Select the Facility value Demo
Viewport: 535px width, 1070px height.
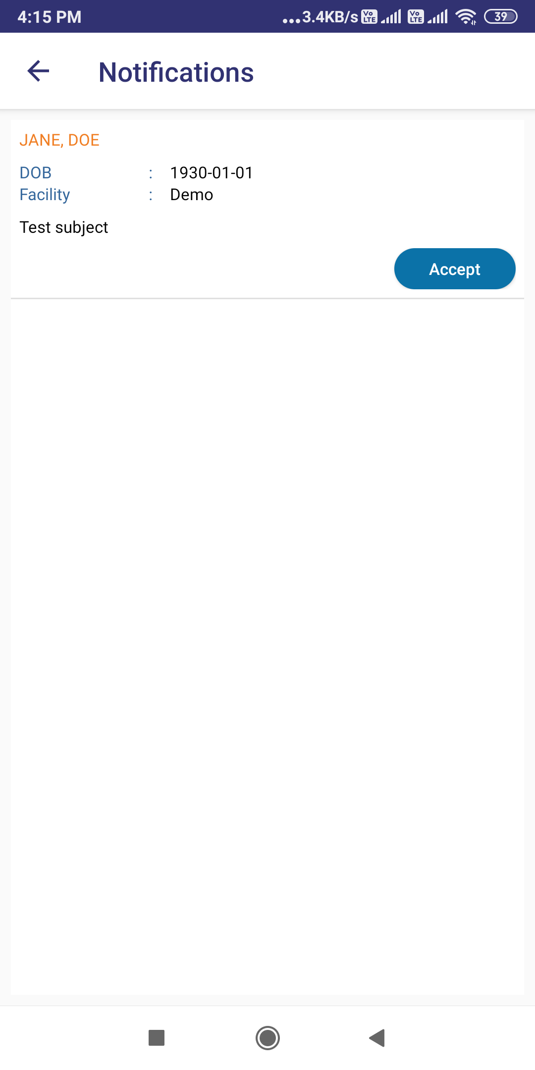tap(192, 195)
